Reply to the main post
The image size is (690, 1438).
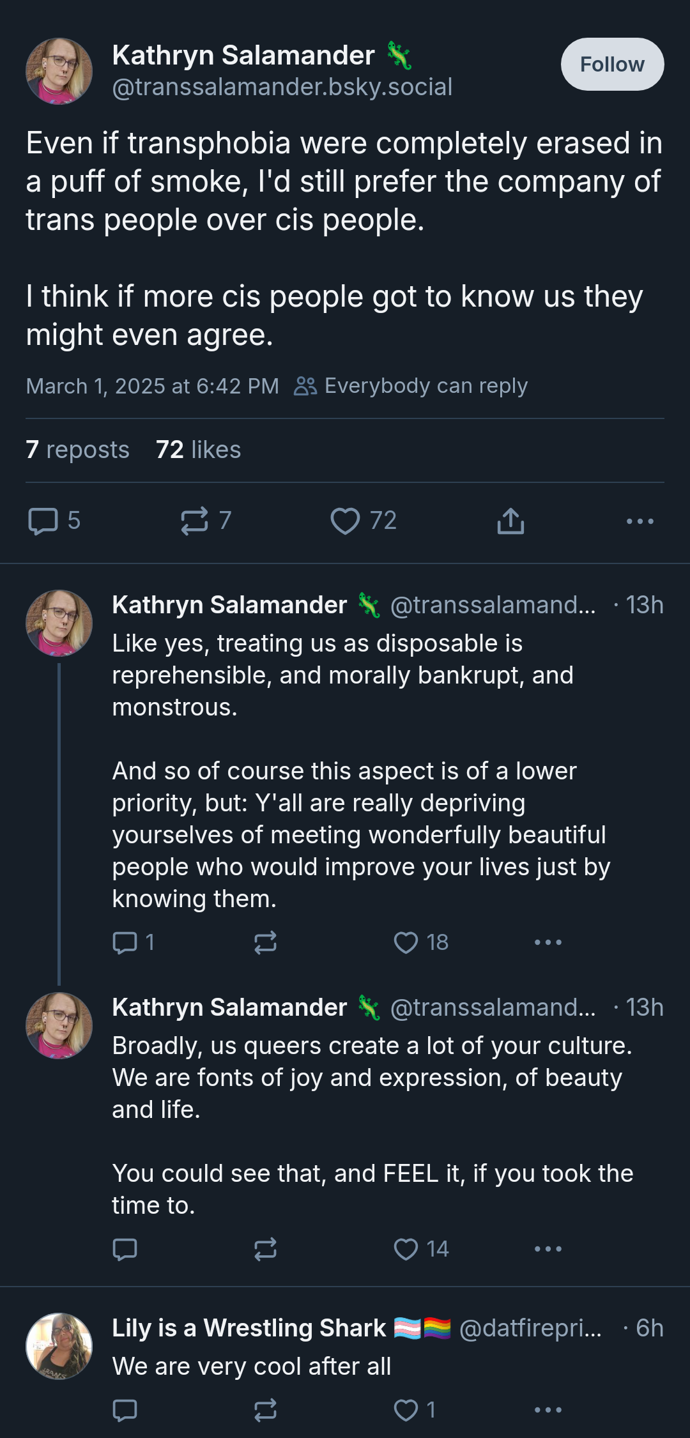(x=54, y=521)
